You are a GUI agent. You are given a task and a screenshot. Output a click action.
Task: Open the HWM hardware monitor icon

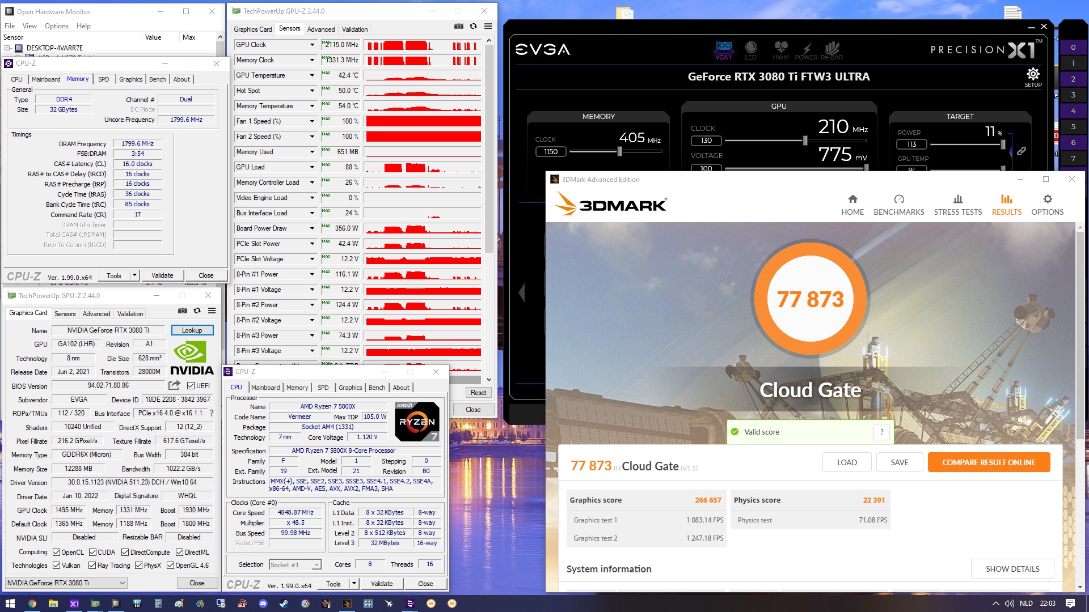pos(780,50)
